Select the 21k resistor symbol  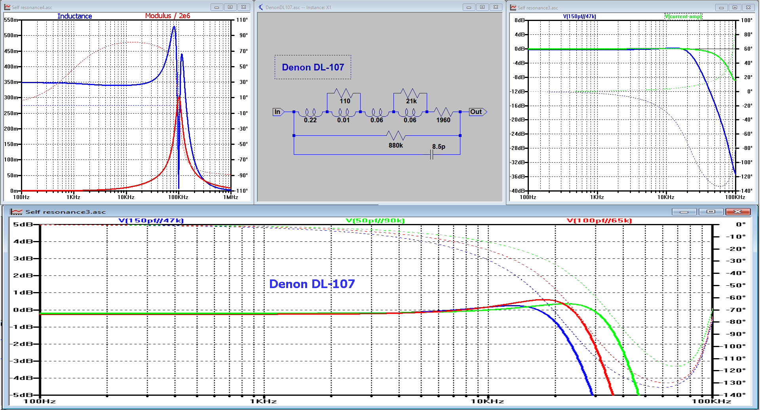[x=410, y=93]
